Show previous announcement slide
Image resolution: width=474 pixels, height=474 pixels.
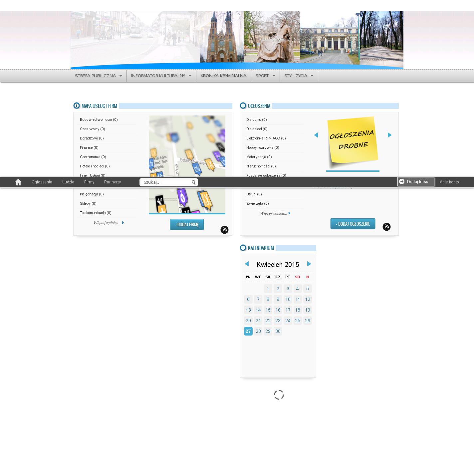click(x=316, y=135)
